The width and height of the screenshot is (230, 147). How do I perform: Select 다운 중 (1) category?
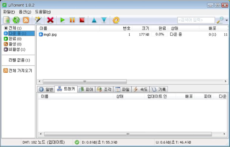(19, 33)
